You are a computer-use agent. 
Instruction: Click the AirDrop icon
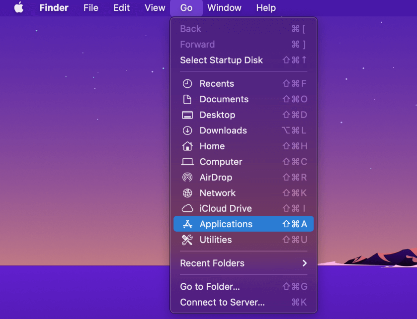(x=187, y=178)
